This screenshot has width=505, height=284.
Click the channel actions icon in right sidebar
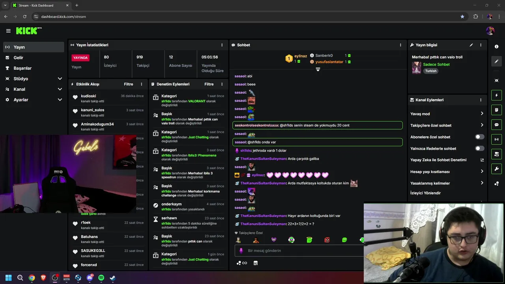(496, 154)
